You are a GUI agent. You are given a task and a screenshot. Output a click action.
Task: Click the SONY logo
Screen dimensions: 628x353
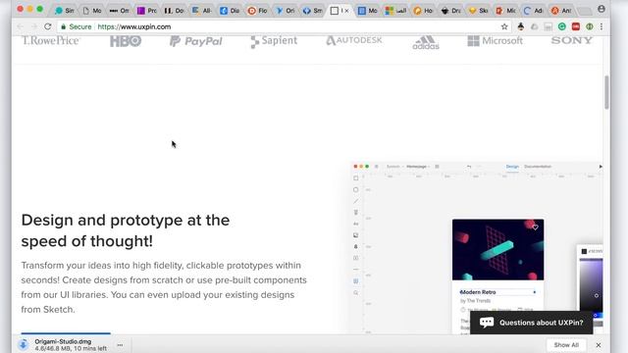click(571, 40)
